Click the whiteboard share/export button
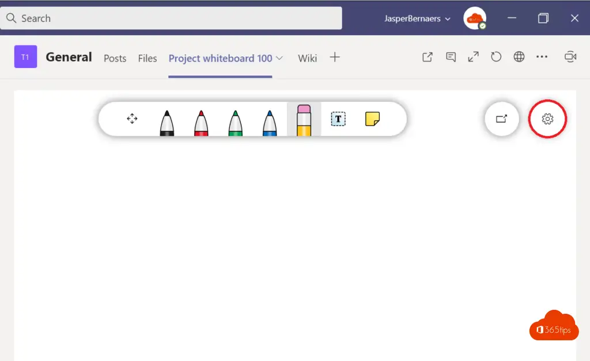590x361 pixels. click(x=502, y=119)
